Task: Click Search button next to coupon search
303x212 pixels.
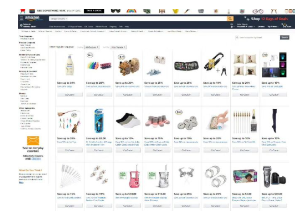Action: tap(285, 37)
